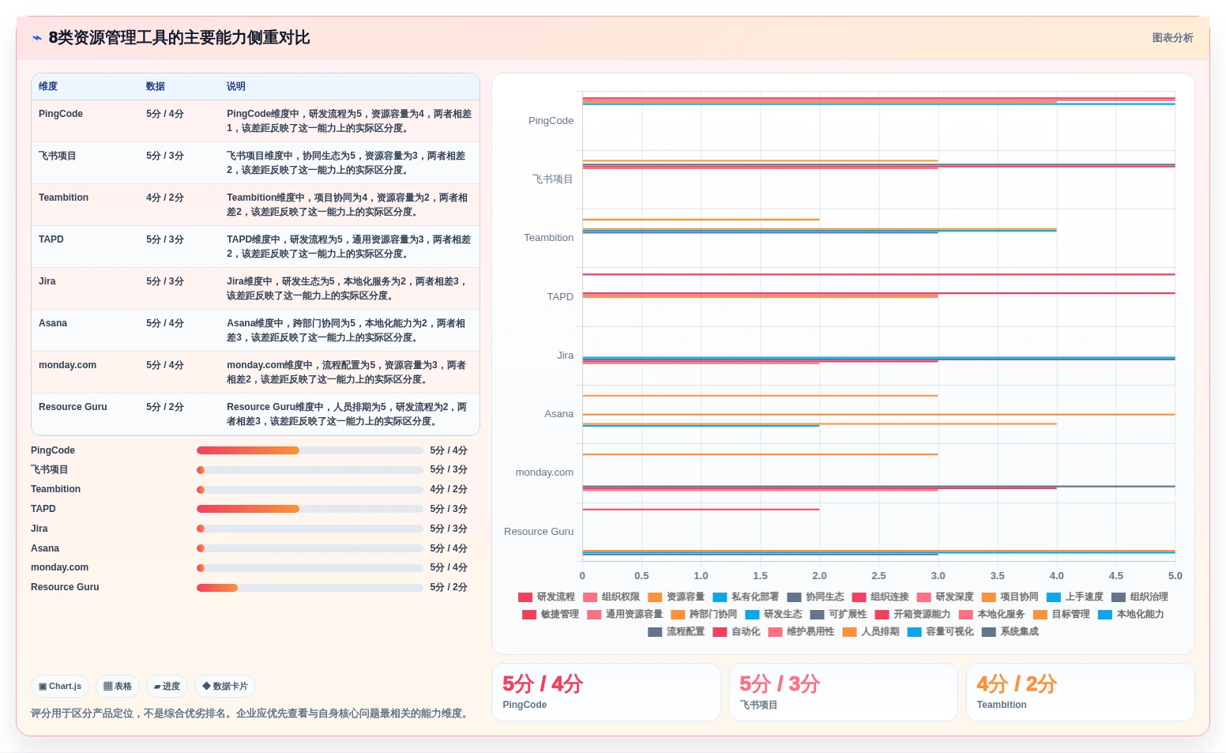Click the Chart.js tag chip

[60, 686]
